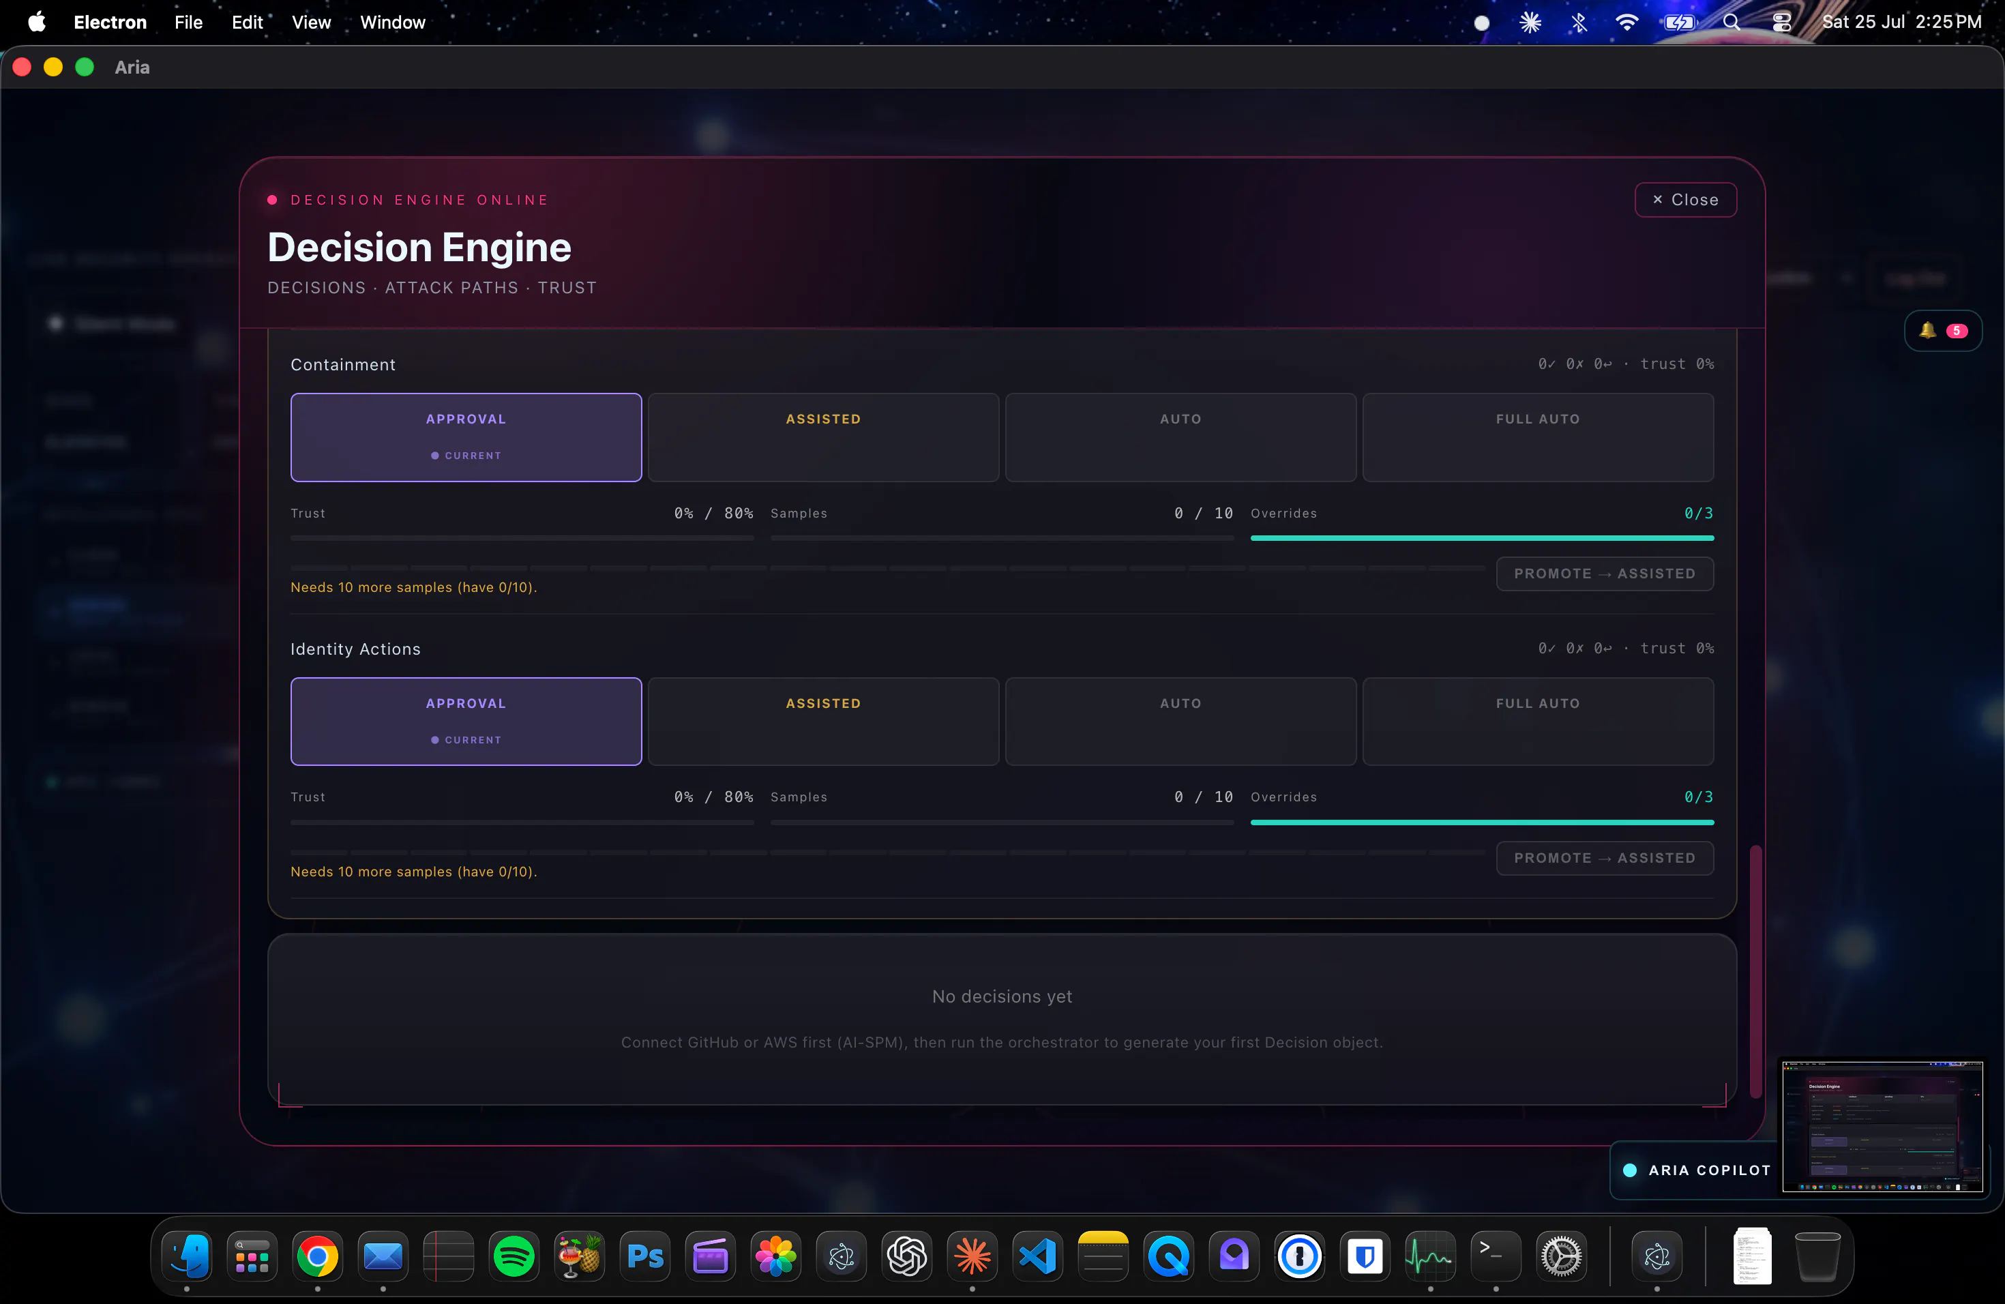2005x1304 pixels.
Task: Open the Mail app in the dock
Action: (x=383, y=1256)
